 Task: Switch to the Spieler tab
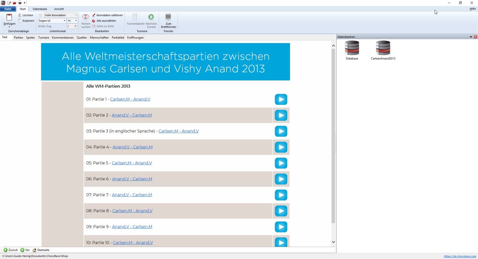tap(30, 38)
